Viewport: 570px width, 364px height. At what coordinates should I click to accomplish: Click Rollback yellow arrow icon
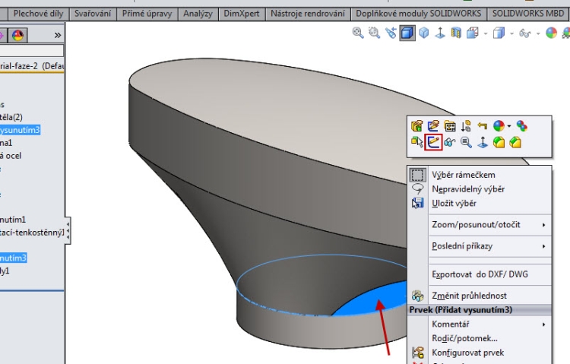click(x=483, y=126)
